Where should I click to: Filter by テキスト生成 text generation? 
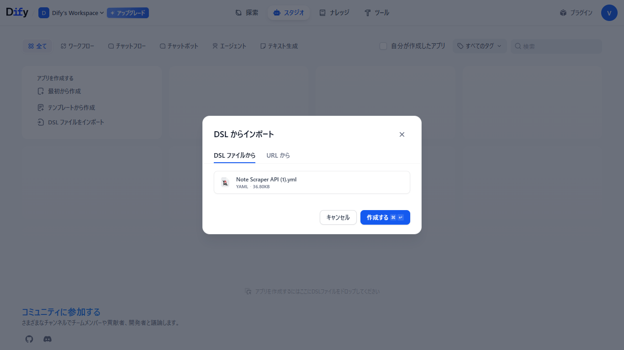tap(279, 46)
